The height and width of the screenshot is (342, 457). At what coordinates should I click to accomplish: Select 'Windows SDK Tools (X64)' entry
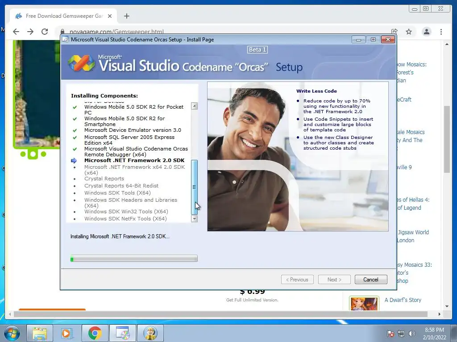coord(117,193)
